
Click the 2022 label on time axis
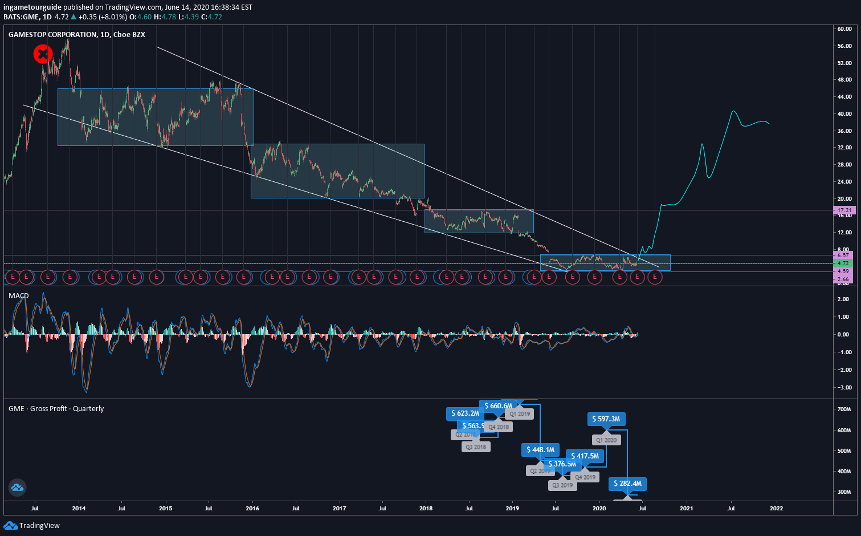(776, 509)
